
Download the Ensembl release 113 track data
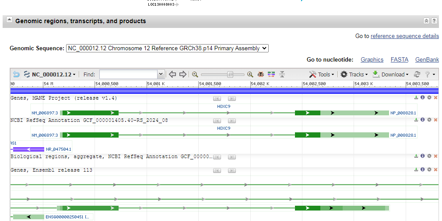pyautogui.click(x=416, y=169)
